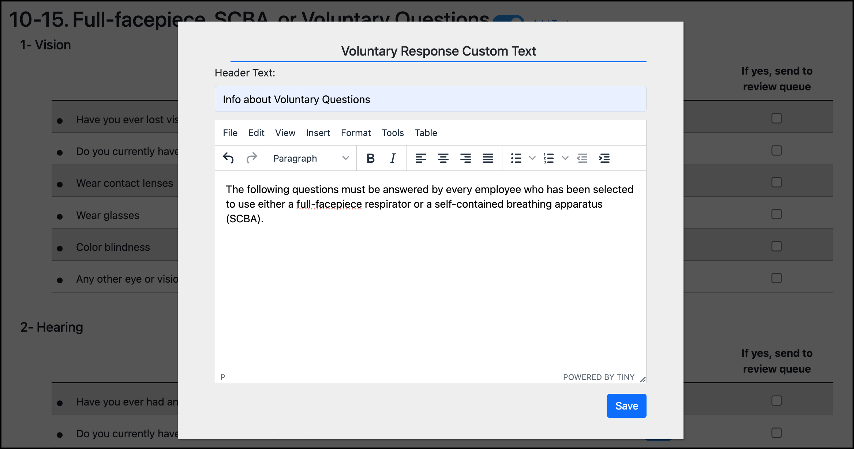Click the Increase indent icon
Screen dimensions: 854x449
[604, 158]
